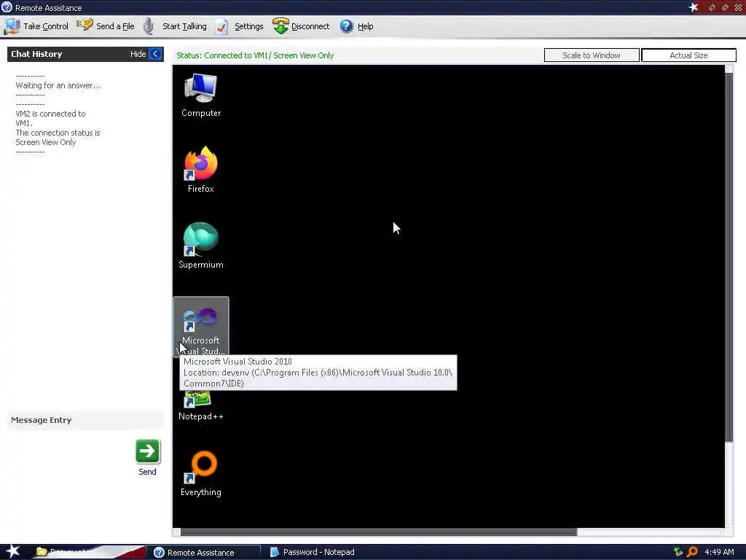Click 'VM2 is connected to' chat line
746x560 pixels.
click(x=50, y=114)
